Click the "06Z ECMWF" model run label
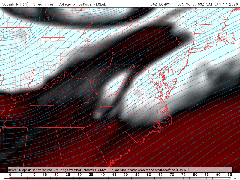This screenshot has width=240, height=180. click(160, 4)
